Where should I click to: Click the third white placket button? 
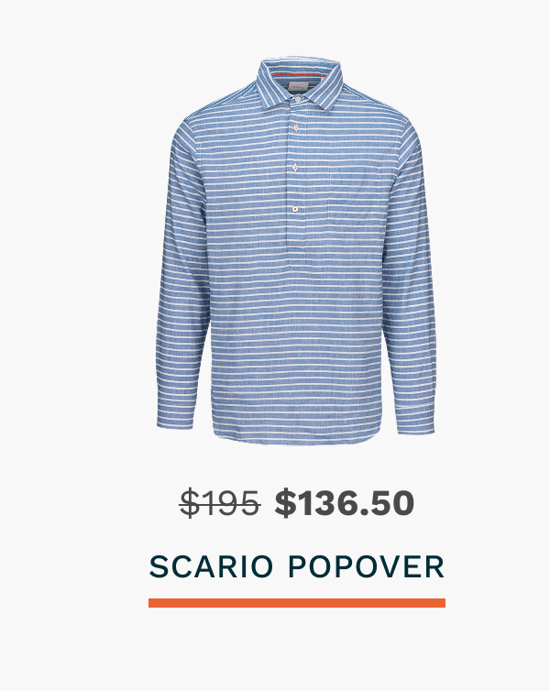[x=295, y=167]
